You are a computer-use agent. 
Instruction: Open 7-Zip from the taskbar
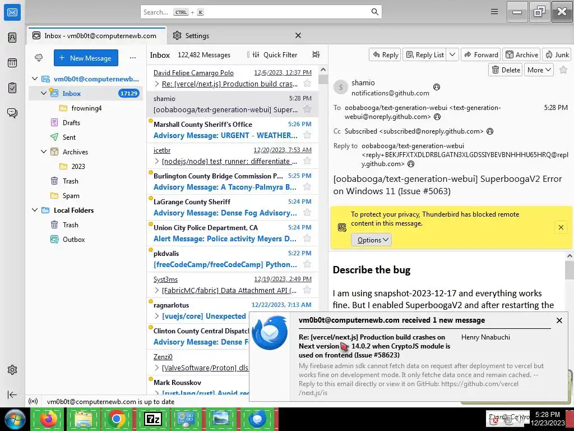[x=152, y=419]
